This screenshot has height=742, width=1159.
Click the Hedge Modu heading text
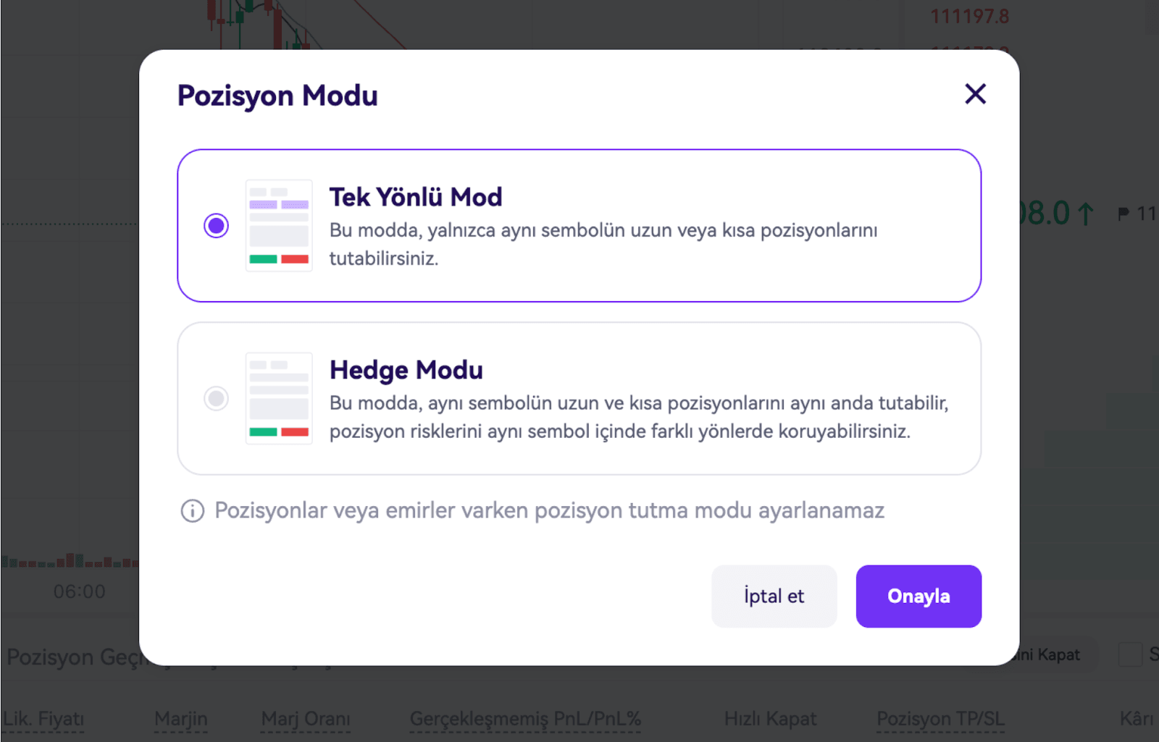coord(406,370)
